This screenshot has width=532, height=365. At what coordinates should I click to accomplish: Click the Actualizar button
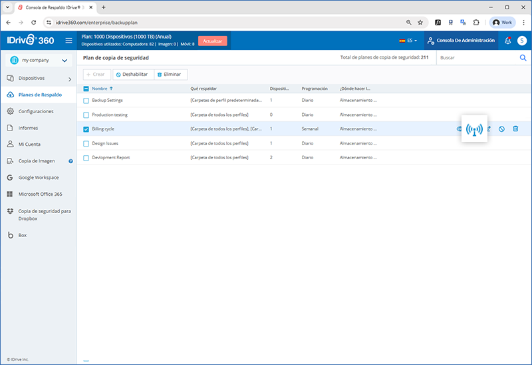point(212,41)
